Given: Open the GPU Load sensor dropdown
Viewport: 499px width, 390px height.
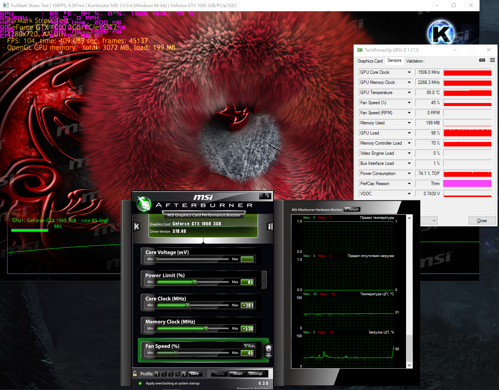Looking at the screenshot, I should click(x=409, y=133).
